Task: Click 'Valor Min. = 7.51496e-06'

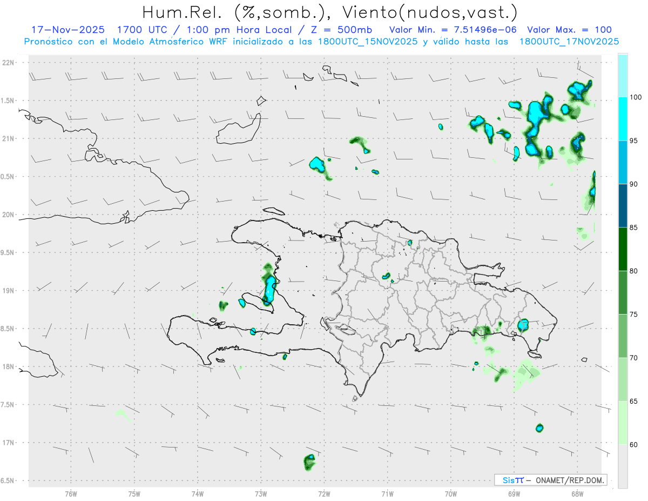Action: click(452, 30)
